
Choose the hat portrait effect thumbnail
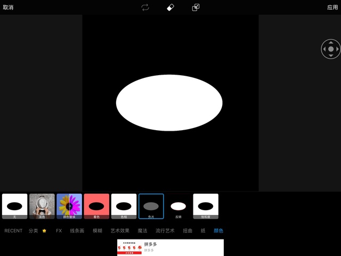42,206
